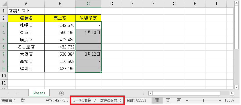Click vertical scrollbar up arrow
The width and height of the screenshot is (241, 105).
[x=237, y=3]
